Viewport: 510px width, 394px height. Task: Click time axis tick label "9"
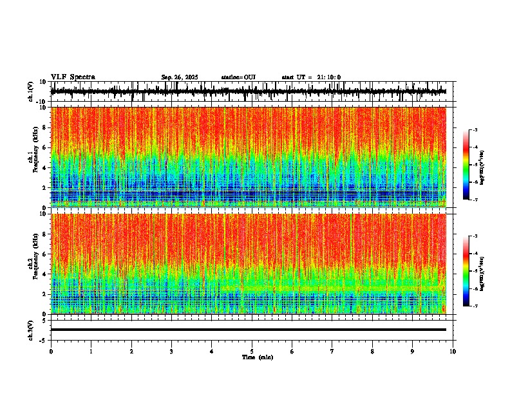(412, 352)
